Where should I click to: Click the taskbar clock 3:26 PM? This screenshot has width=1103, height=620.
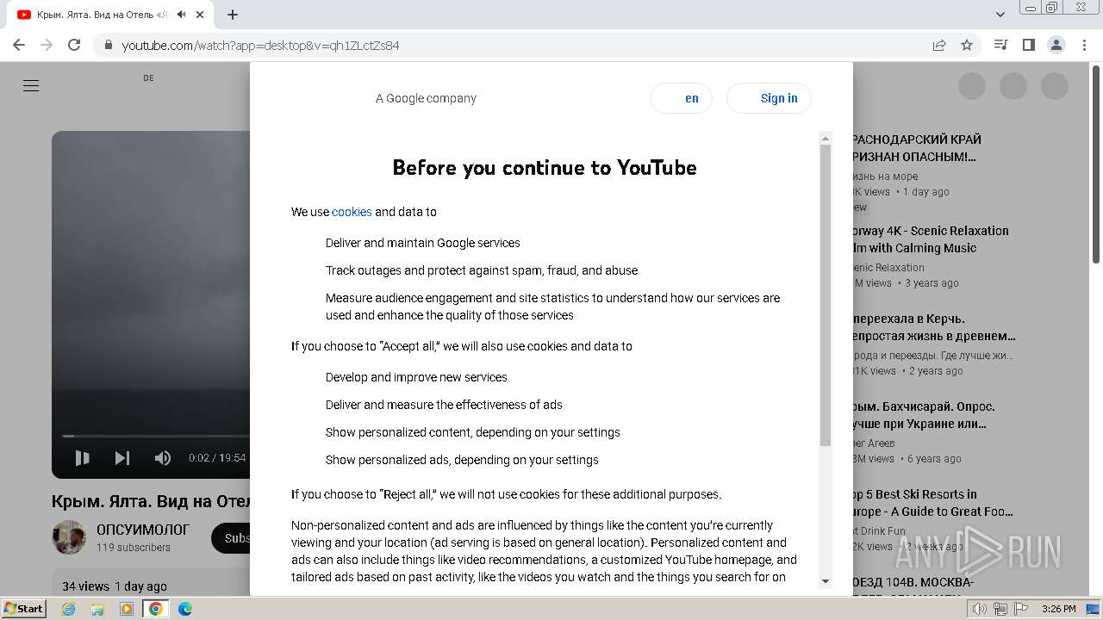point(1058,609)
